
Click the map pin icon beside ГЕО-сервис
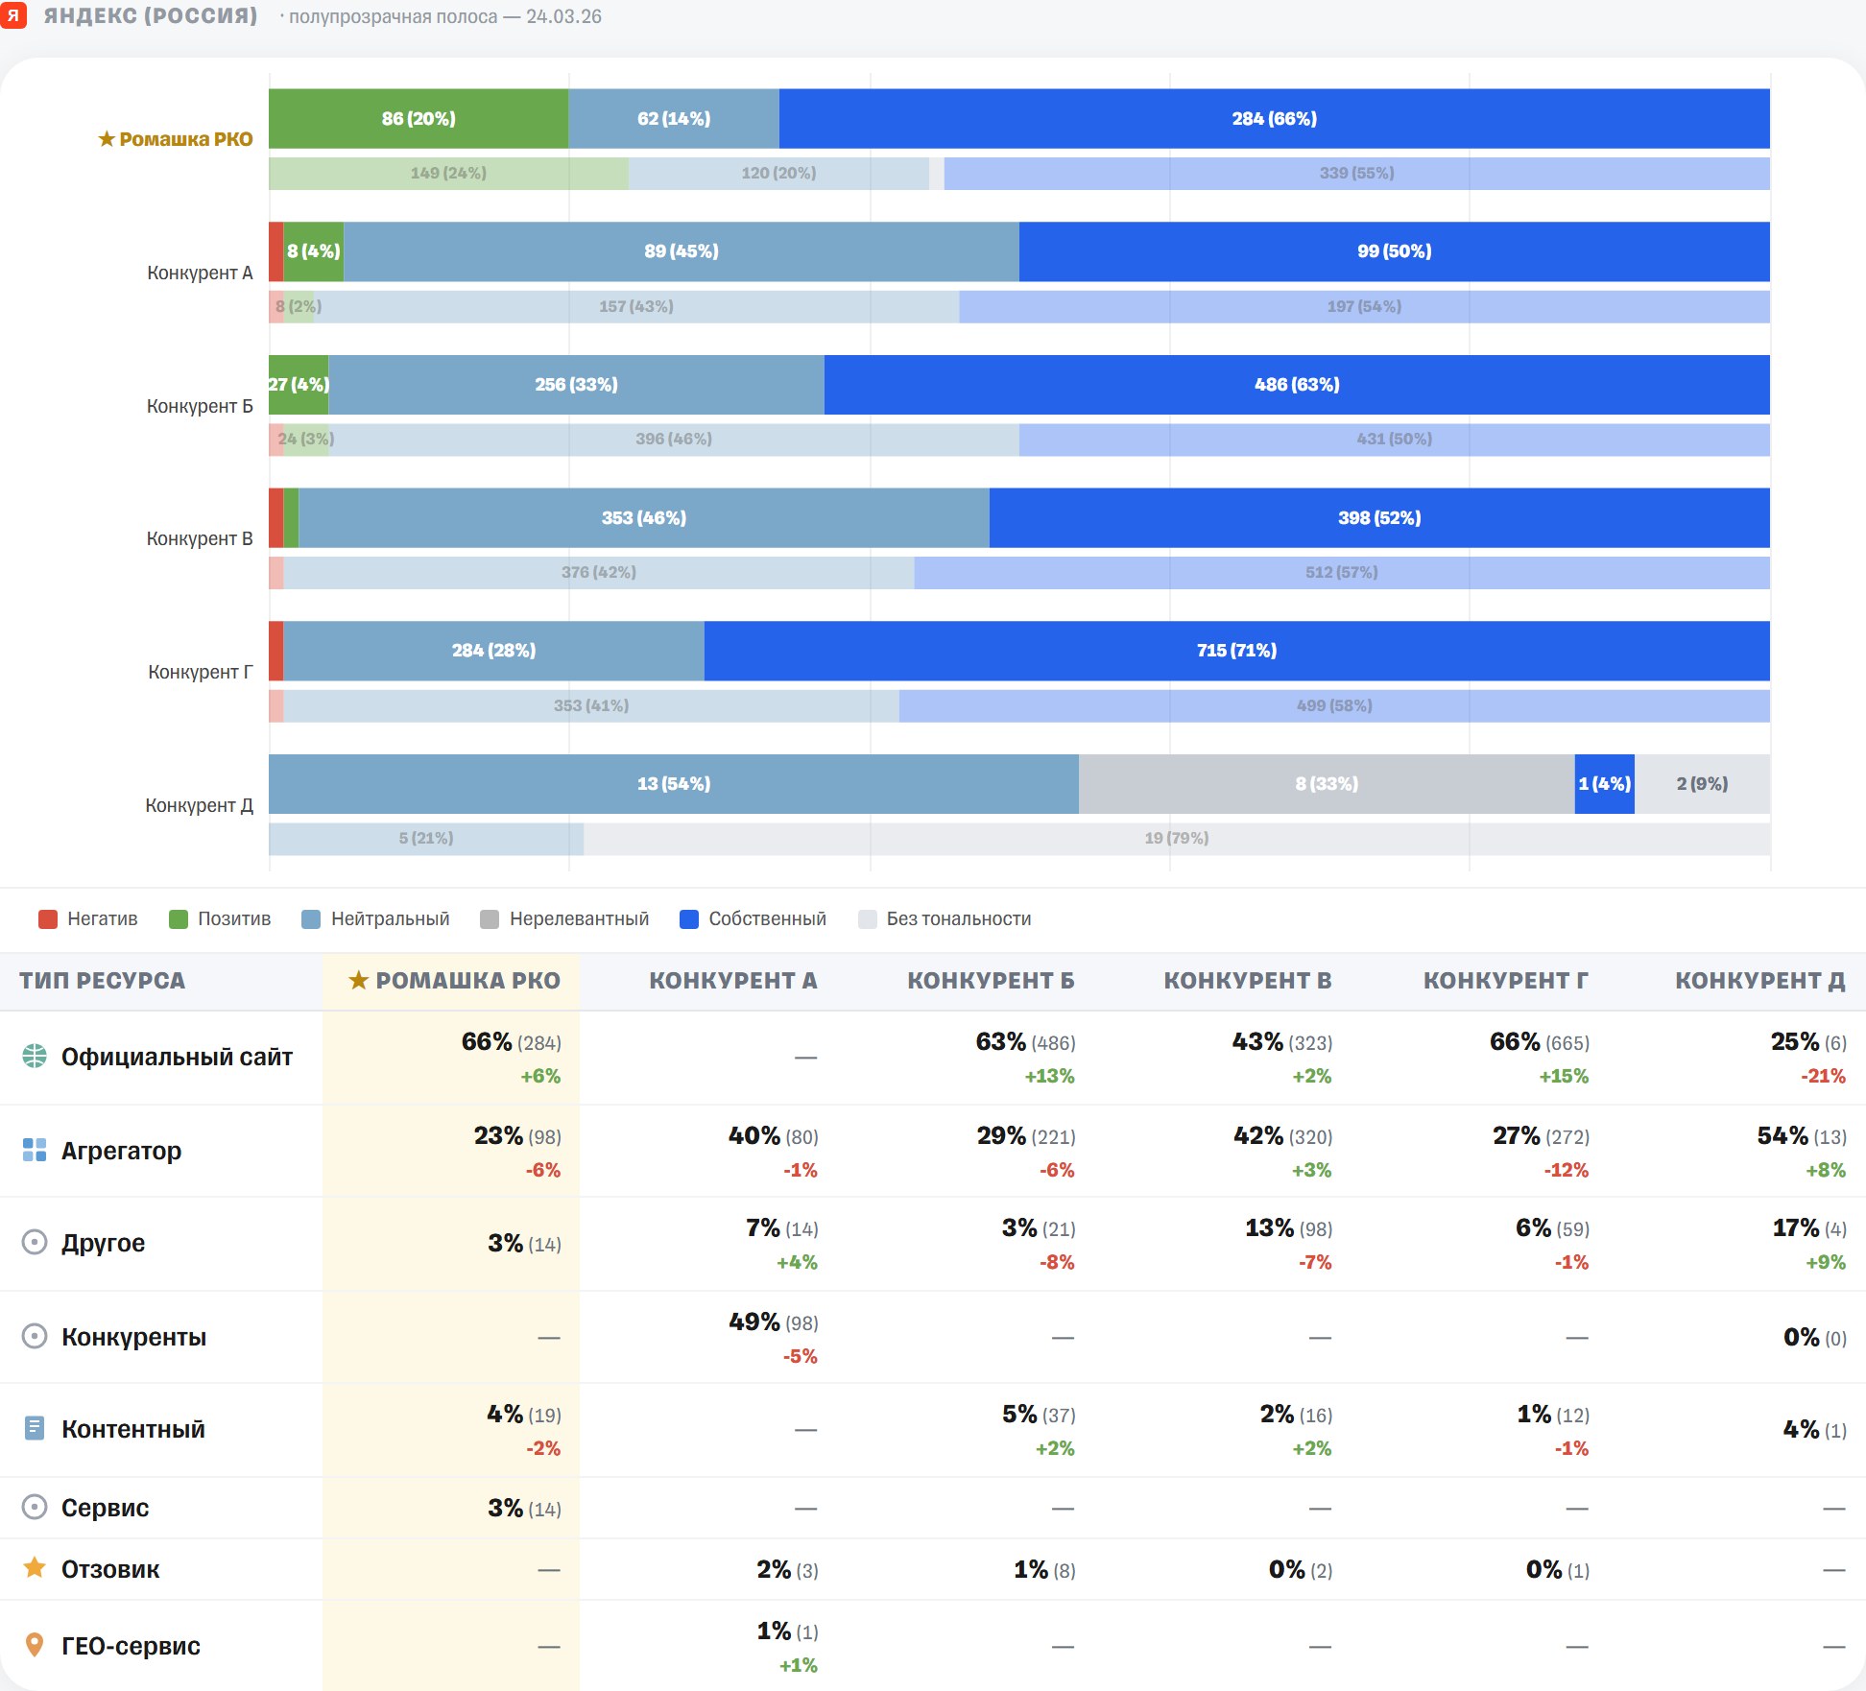[x=35, y=1645]
